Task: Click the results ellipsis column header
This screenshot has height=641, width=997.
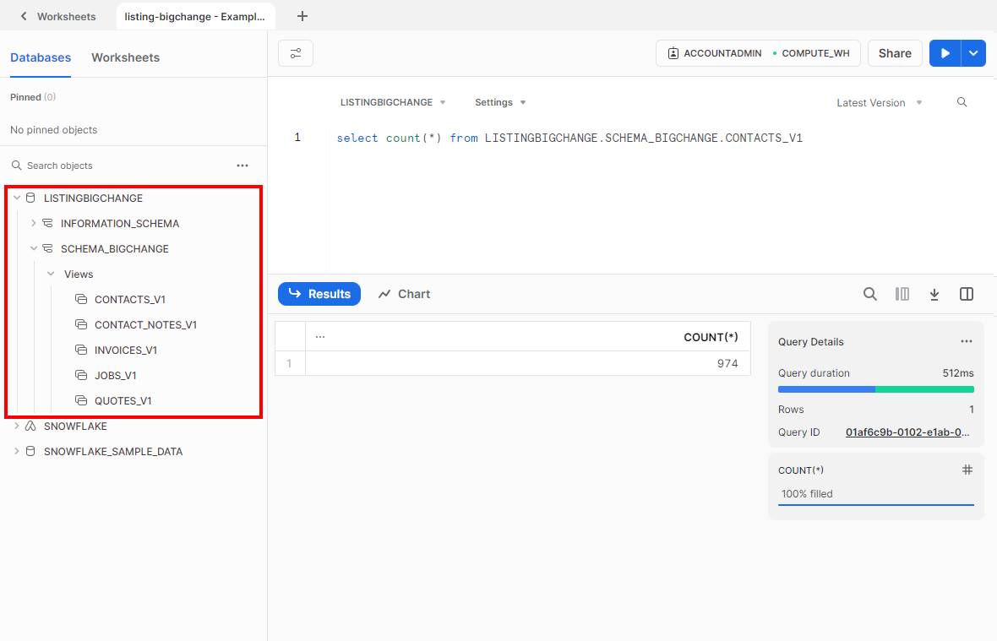Action: (x=320, y=337)
